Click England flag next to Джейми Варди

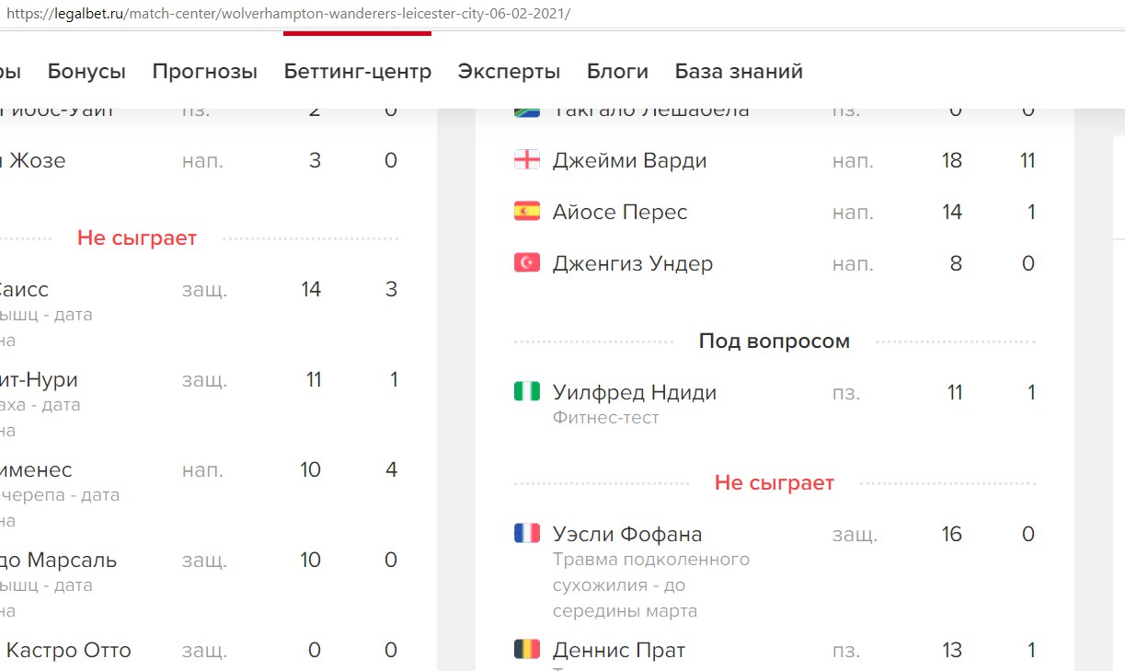(526, 161)
